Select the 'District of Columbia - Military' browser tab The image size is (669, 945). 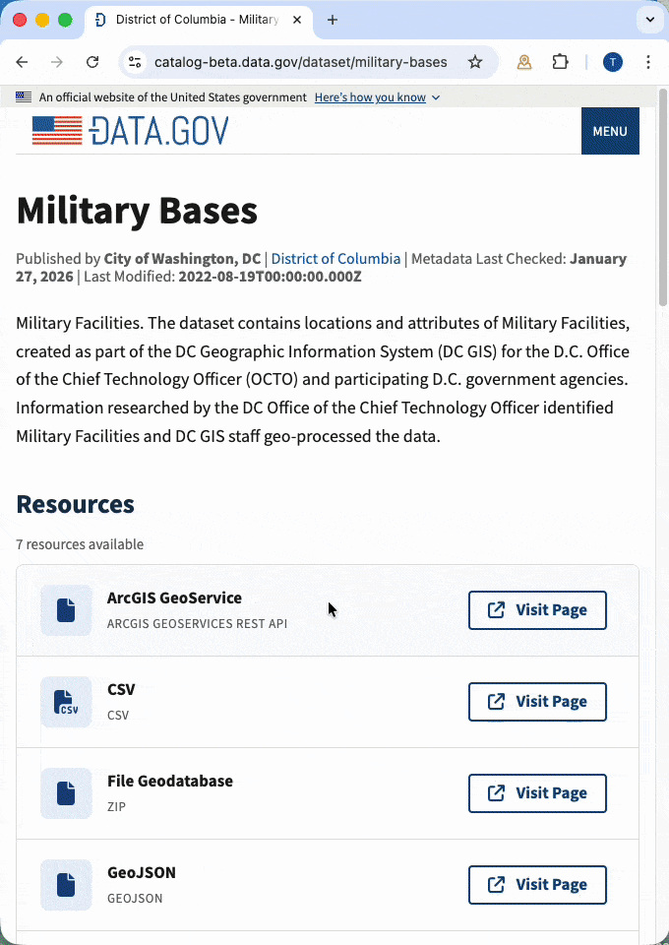click(x=197, y=20)
